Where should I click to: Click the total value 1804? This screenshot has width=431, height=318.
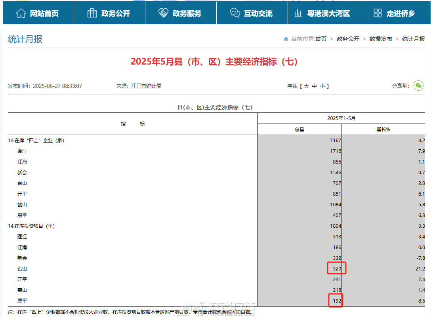point(336,226)
